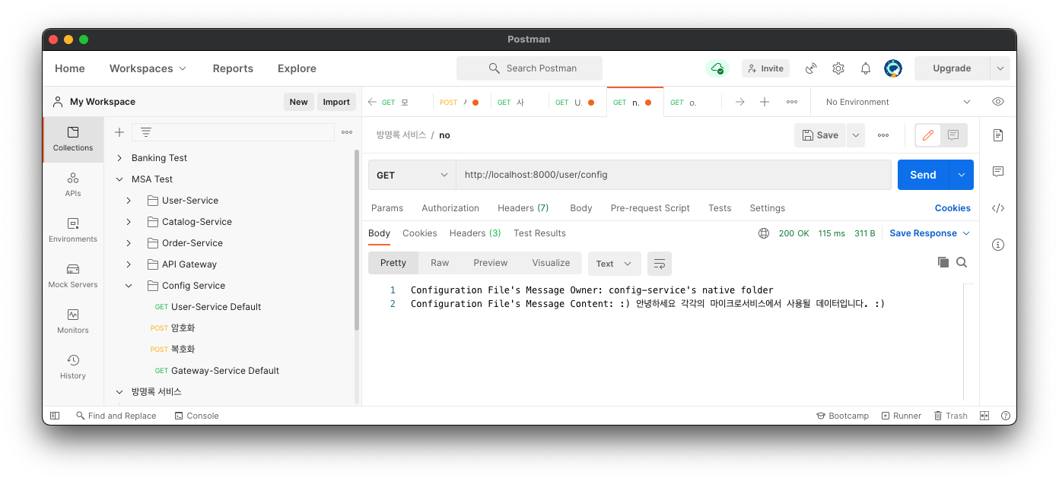Expand the Banking Test collection
This screenshot has width=1059, height=481.
[x=119, y=158]
